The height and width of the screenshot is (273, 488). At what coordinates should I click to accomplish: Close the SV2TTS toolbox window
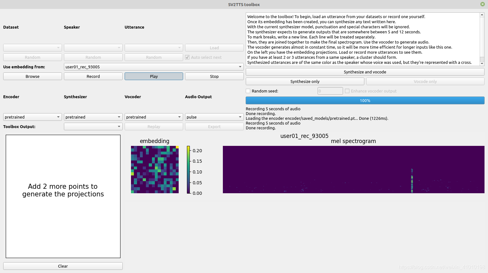[482, 4]
